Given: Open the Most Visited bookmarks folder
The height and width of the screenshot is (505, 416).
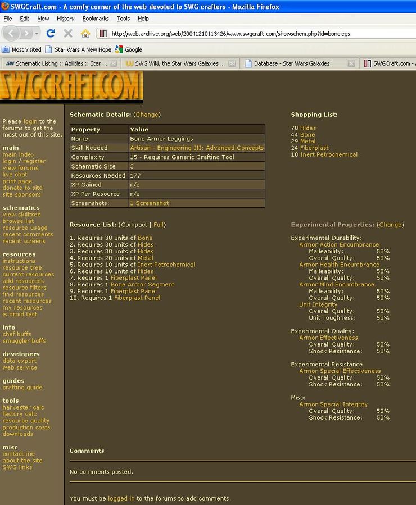Looking at the screenshot, I should pyautogui.click(x=22, y=49).
